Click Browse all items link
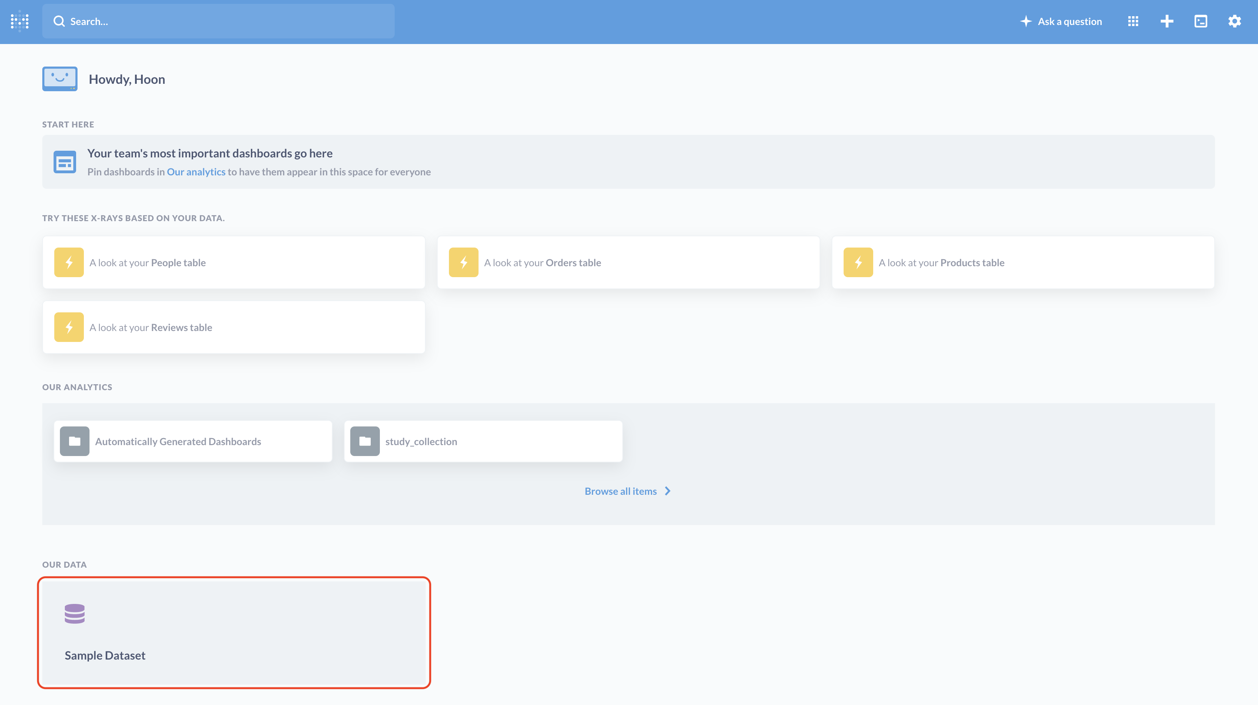The width and height of the screenshot is (1258, 705). tap(628, 491)
